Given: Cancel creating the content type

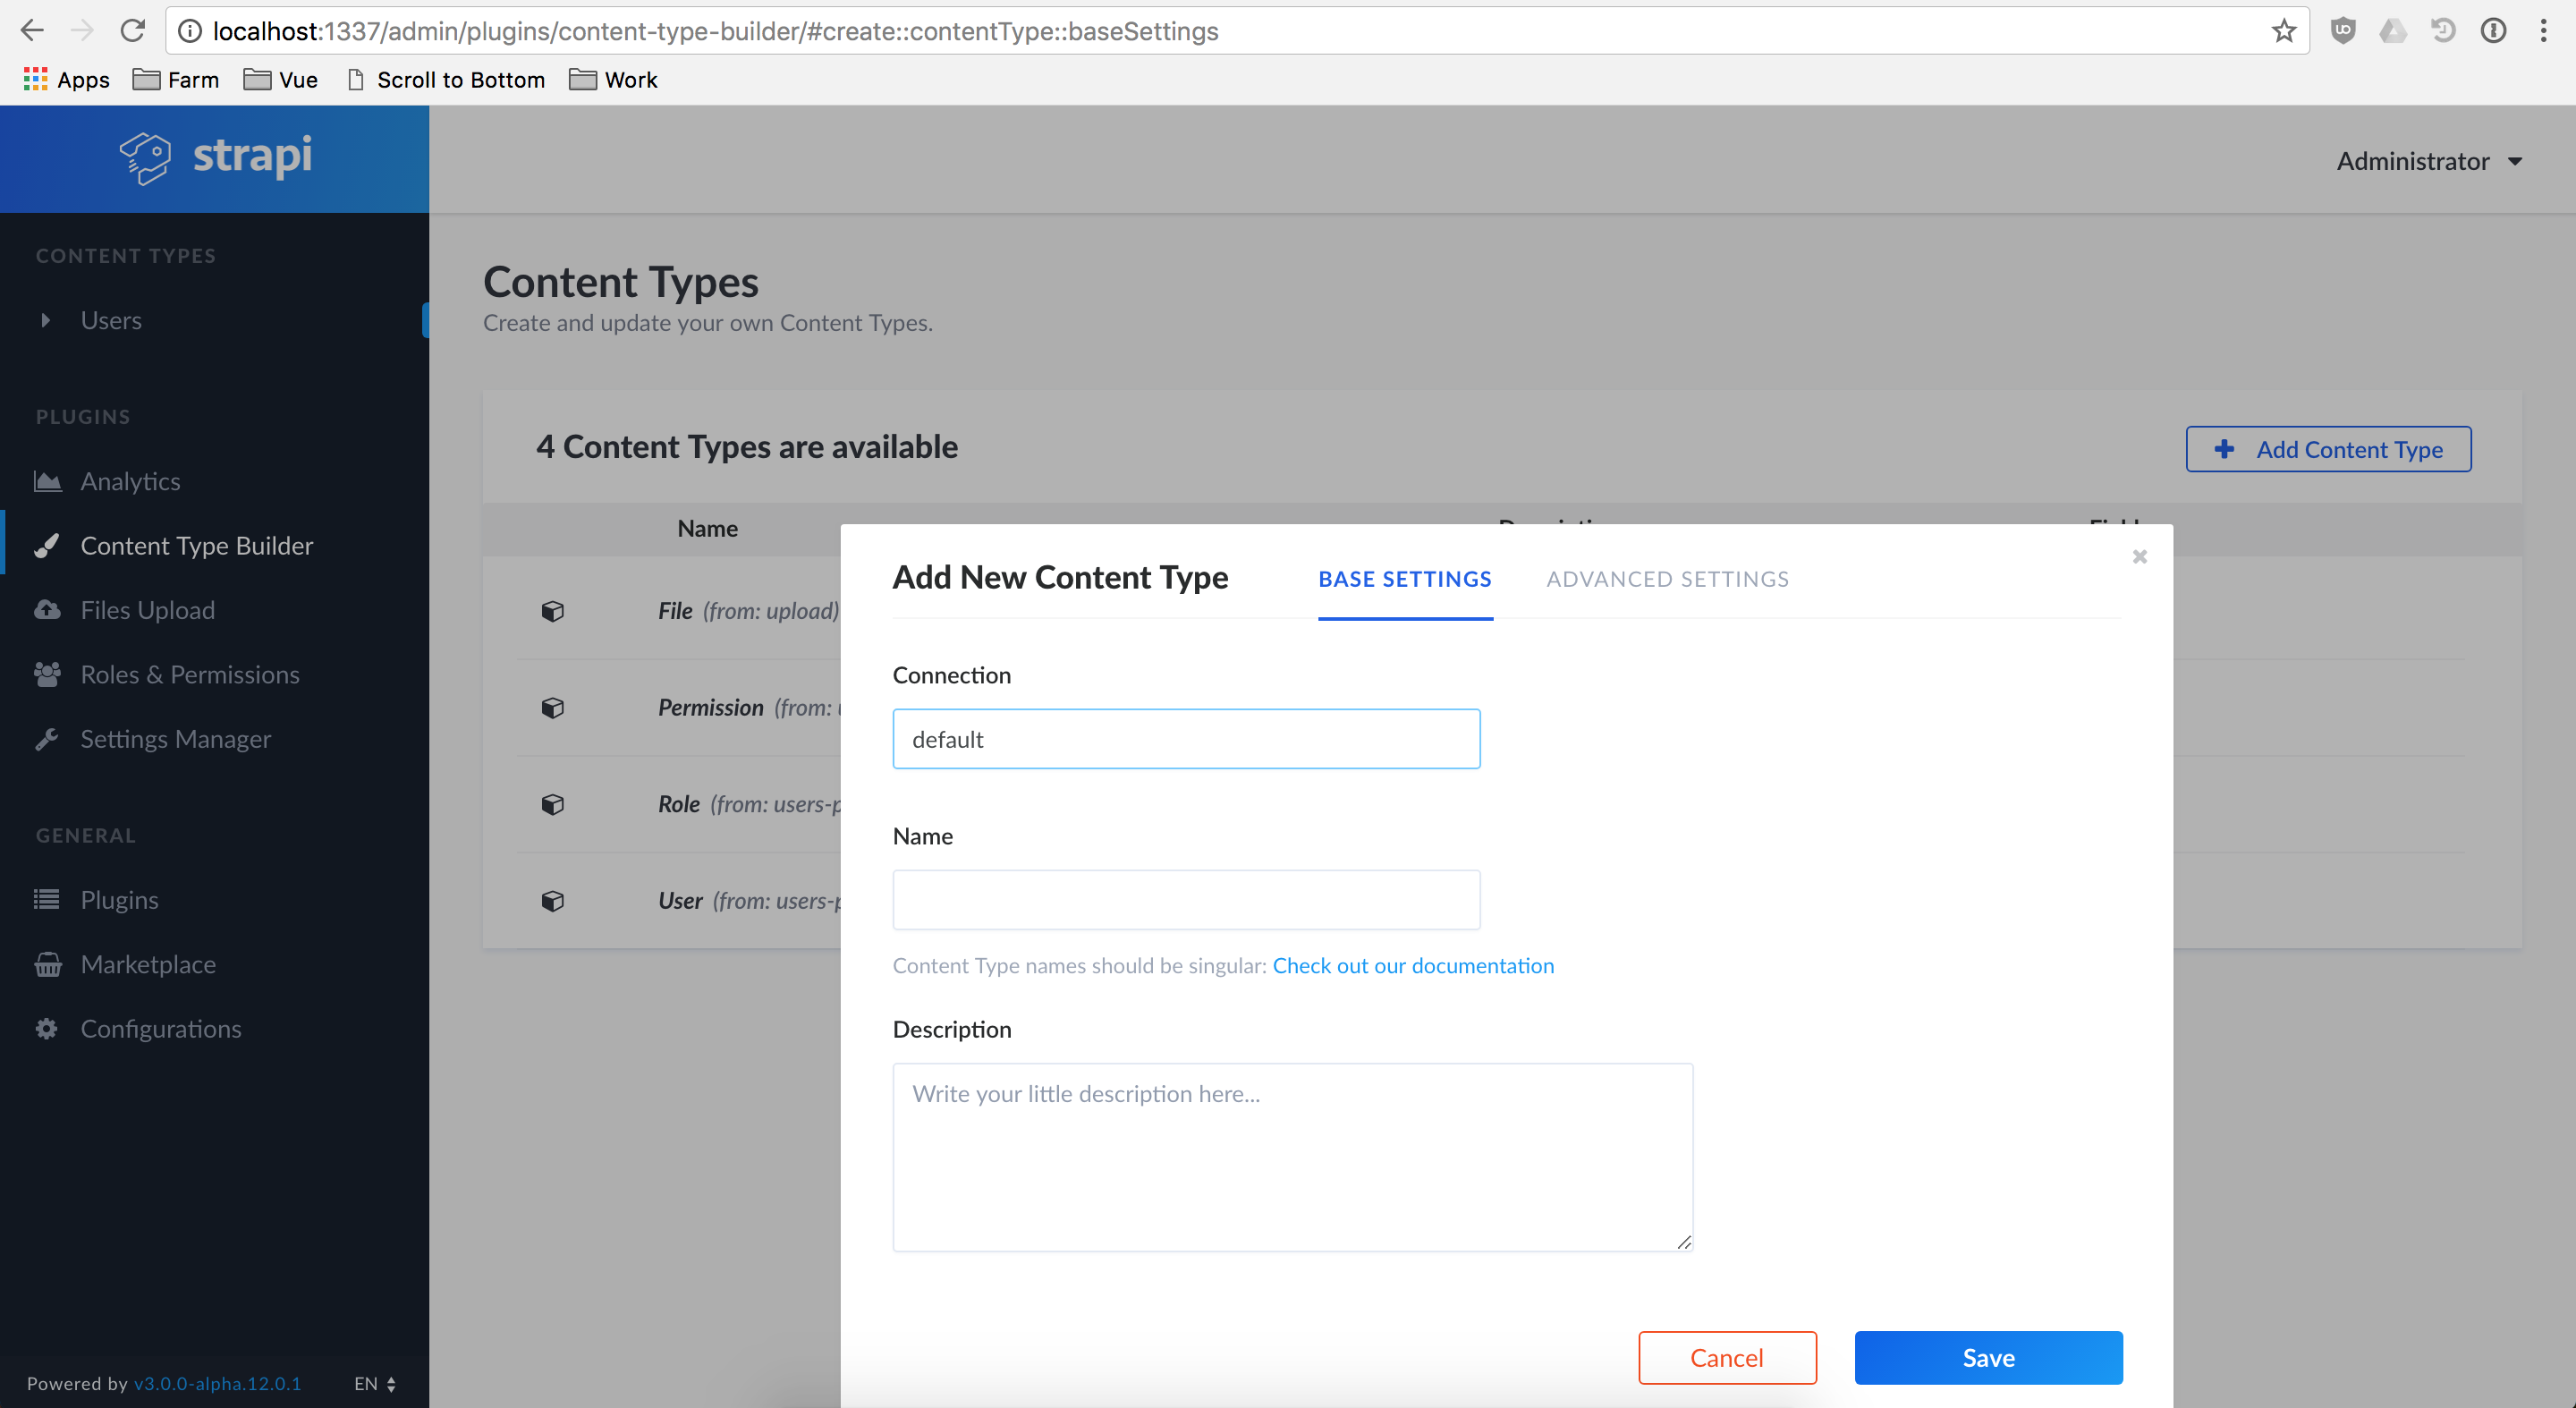Looking at the screenshot, I should (x=1727, y=1357).
